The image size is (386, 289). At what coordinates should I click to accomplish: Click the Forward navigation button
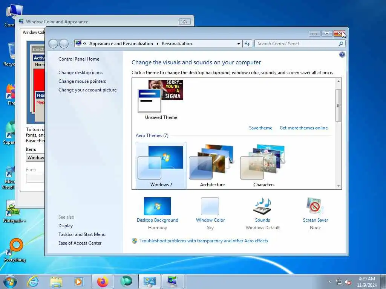[64, 44]
